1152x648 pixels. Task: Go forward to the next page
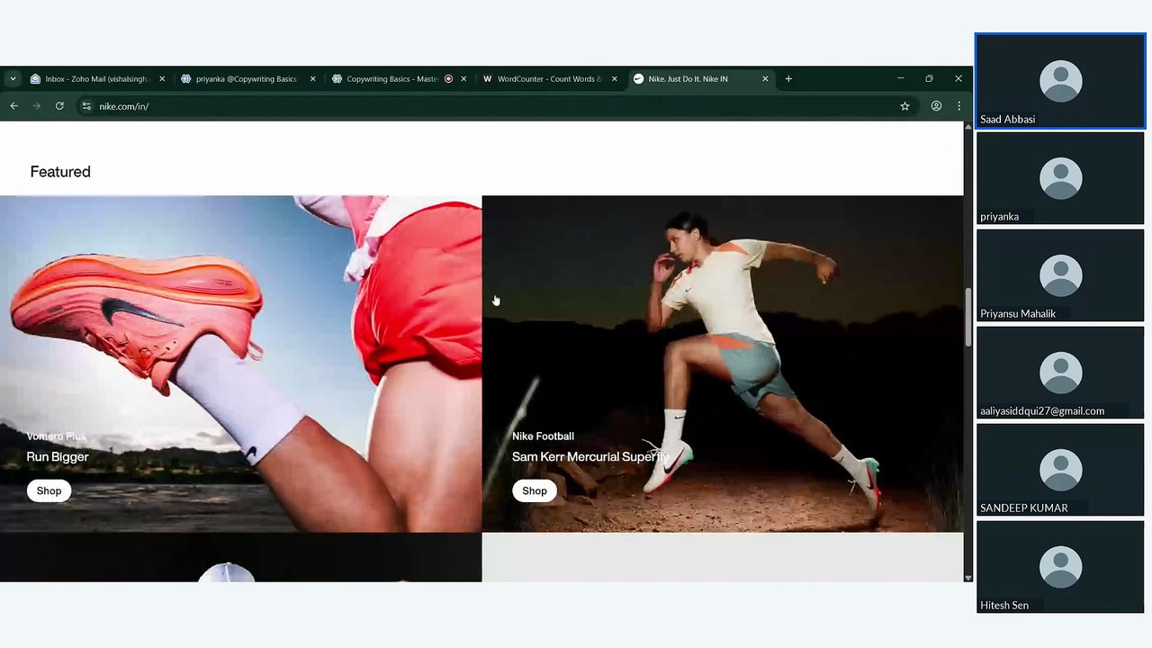pos(37,106)
